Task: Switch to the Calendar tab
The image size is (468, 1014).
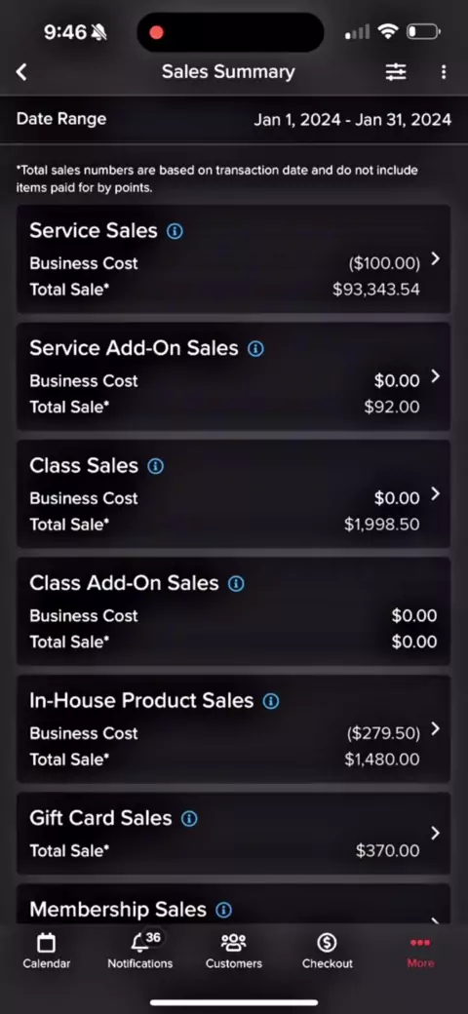Action: click(x=47, y=952)
